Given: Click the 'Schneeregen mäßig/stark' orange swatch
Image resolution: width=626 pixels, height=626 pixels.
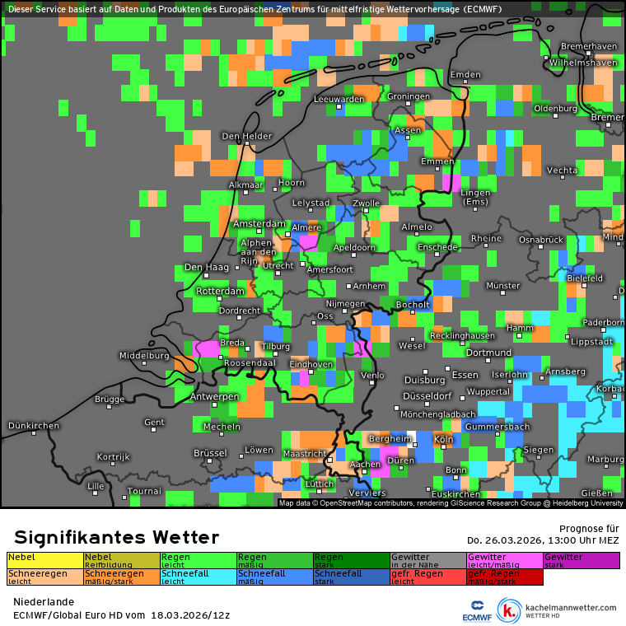Looking at the screenshot, I should pyautogui.click(x=121, y=577).
